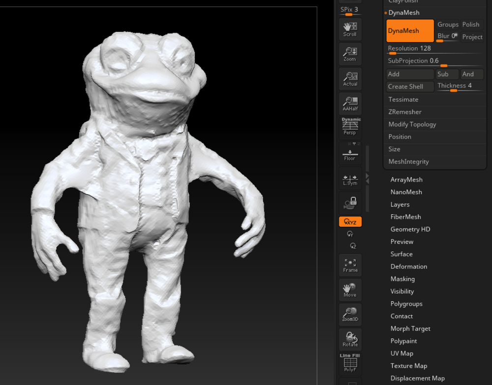Open the Contact submenu

401,316
